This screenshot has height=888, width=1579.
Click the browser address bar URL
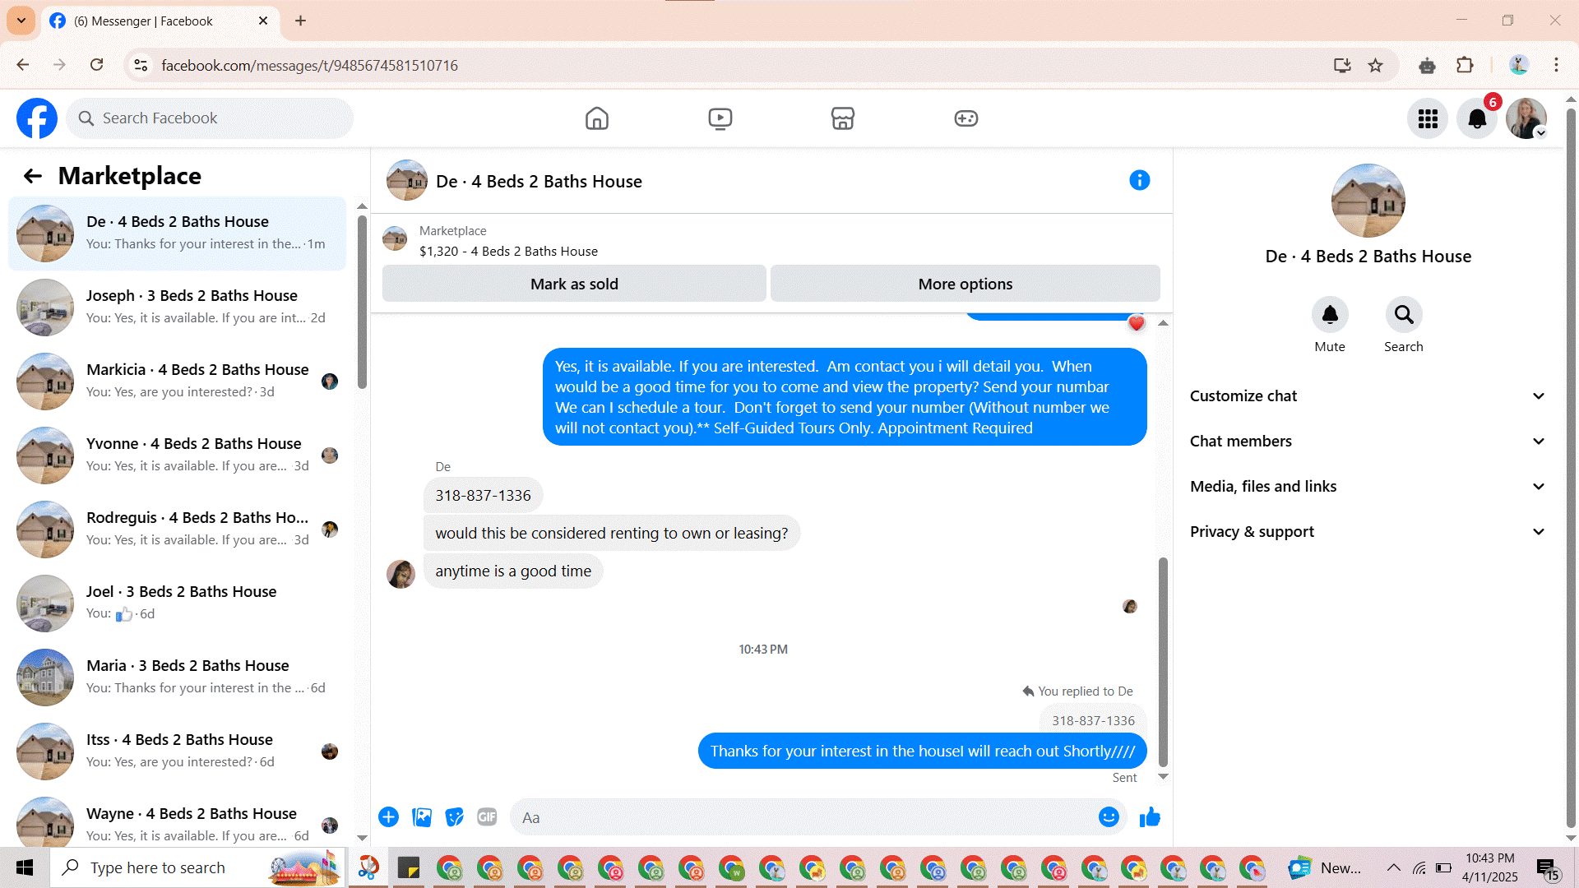tap(309, 66)
